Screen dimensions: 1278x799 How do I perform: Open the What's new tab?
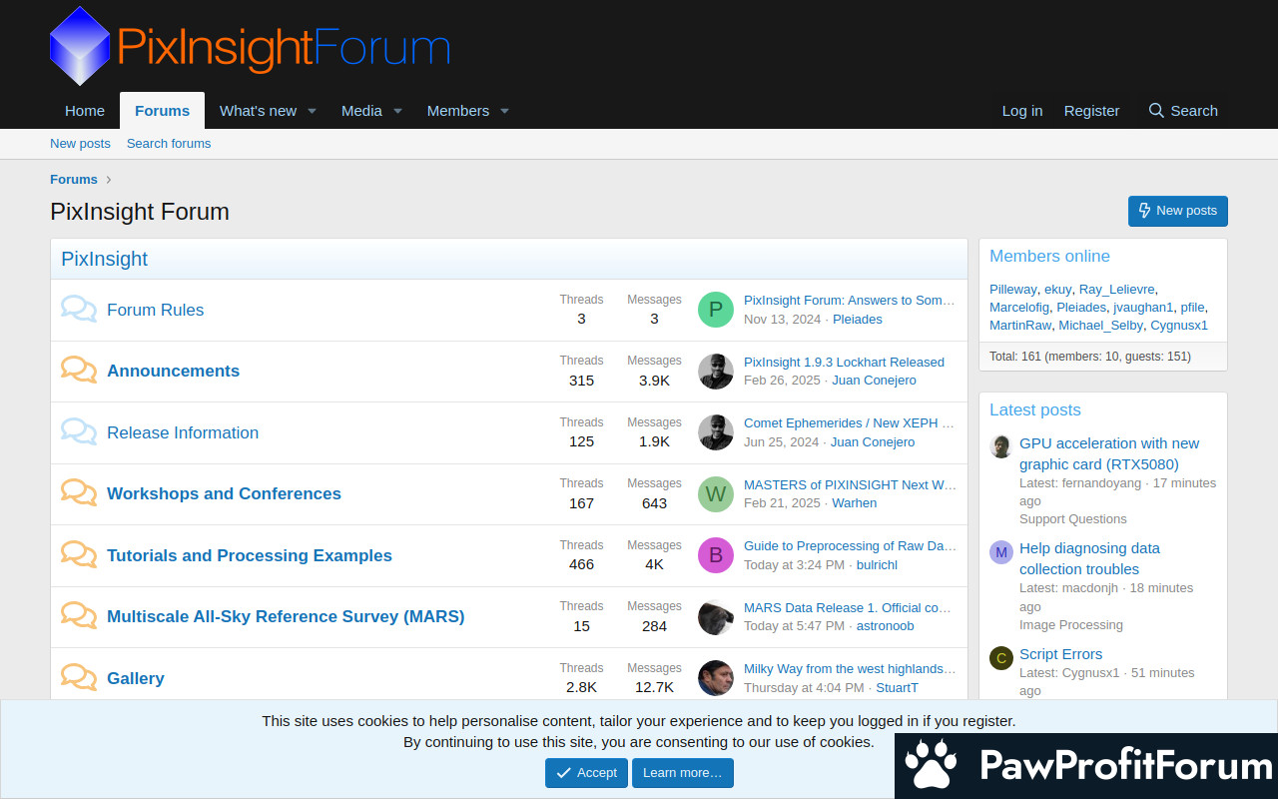[x=258, y=111]
